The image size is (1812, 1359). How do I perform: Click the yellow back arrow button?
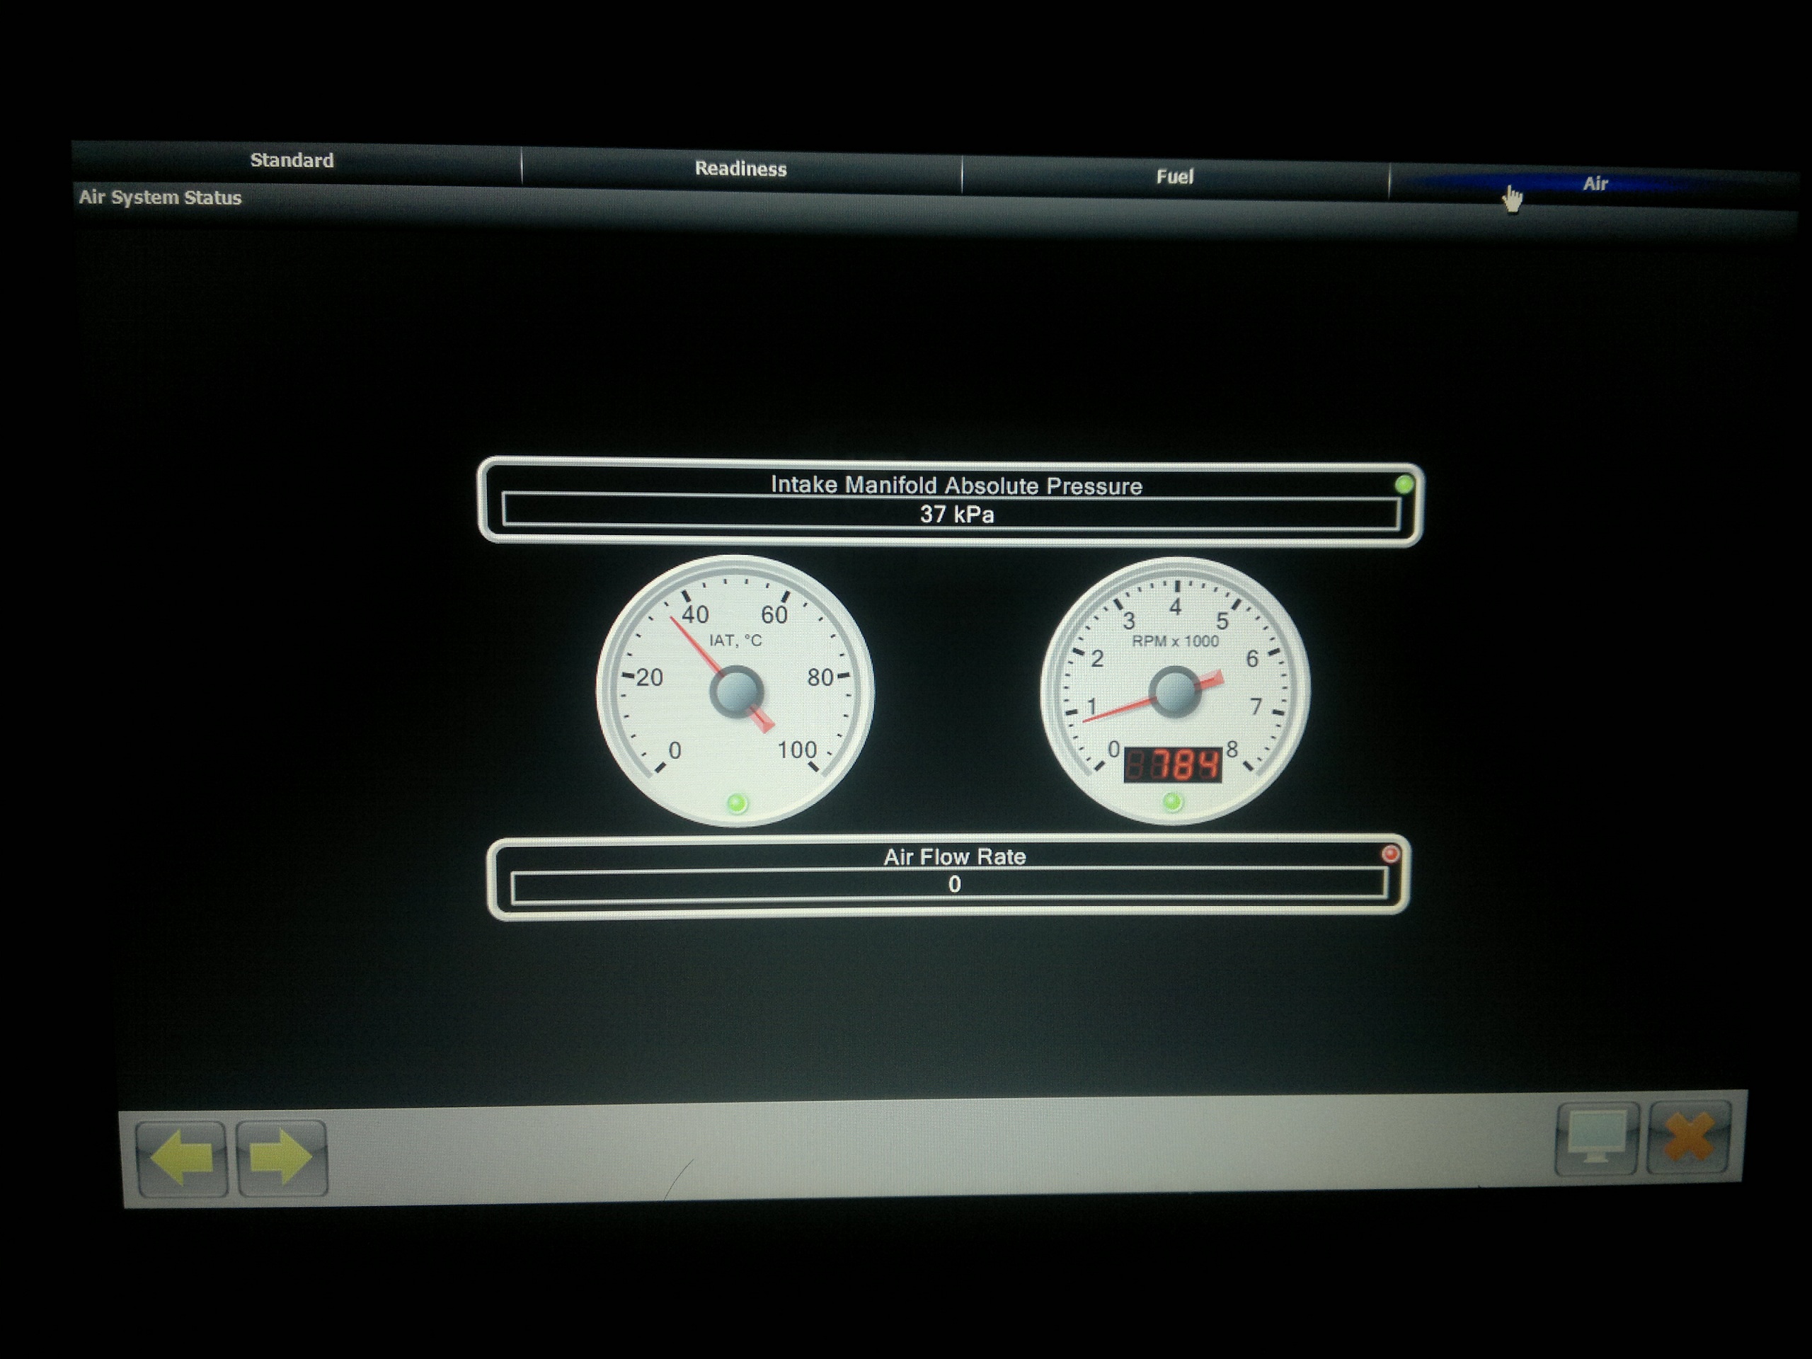[x=182, y=1157]
